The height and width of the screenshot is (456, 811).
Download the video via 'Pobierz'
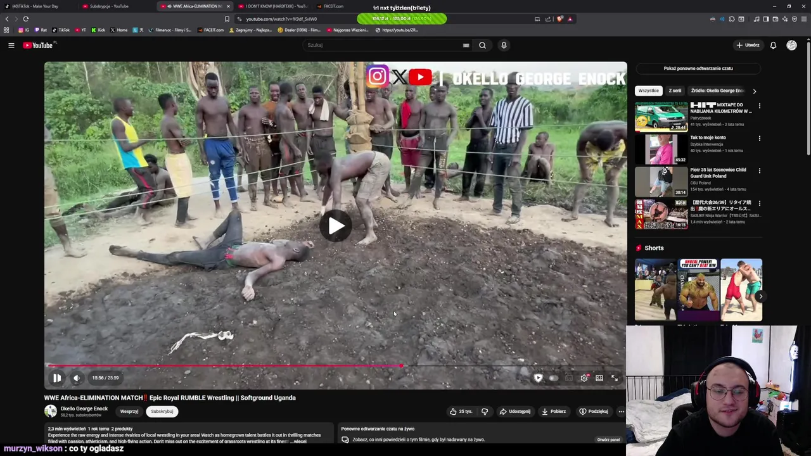[554, 412]
